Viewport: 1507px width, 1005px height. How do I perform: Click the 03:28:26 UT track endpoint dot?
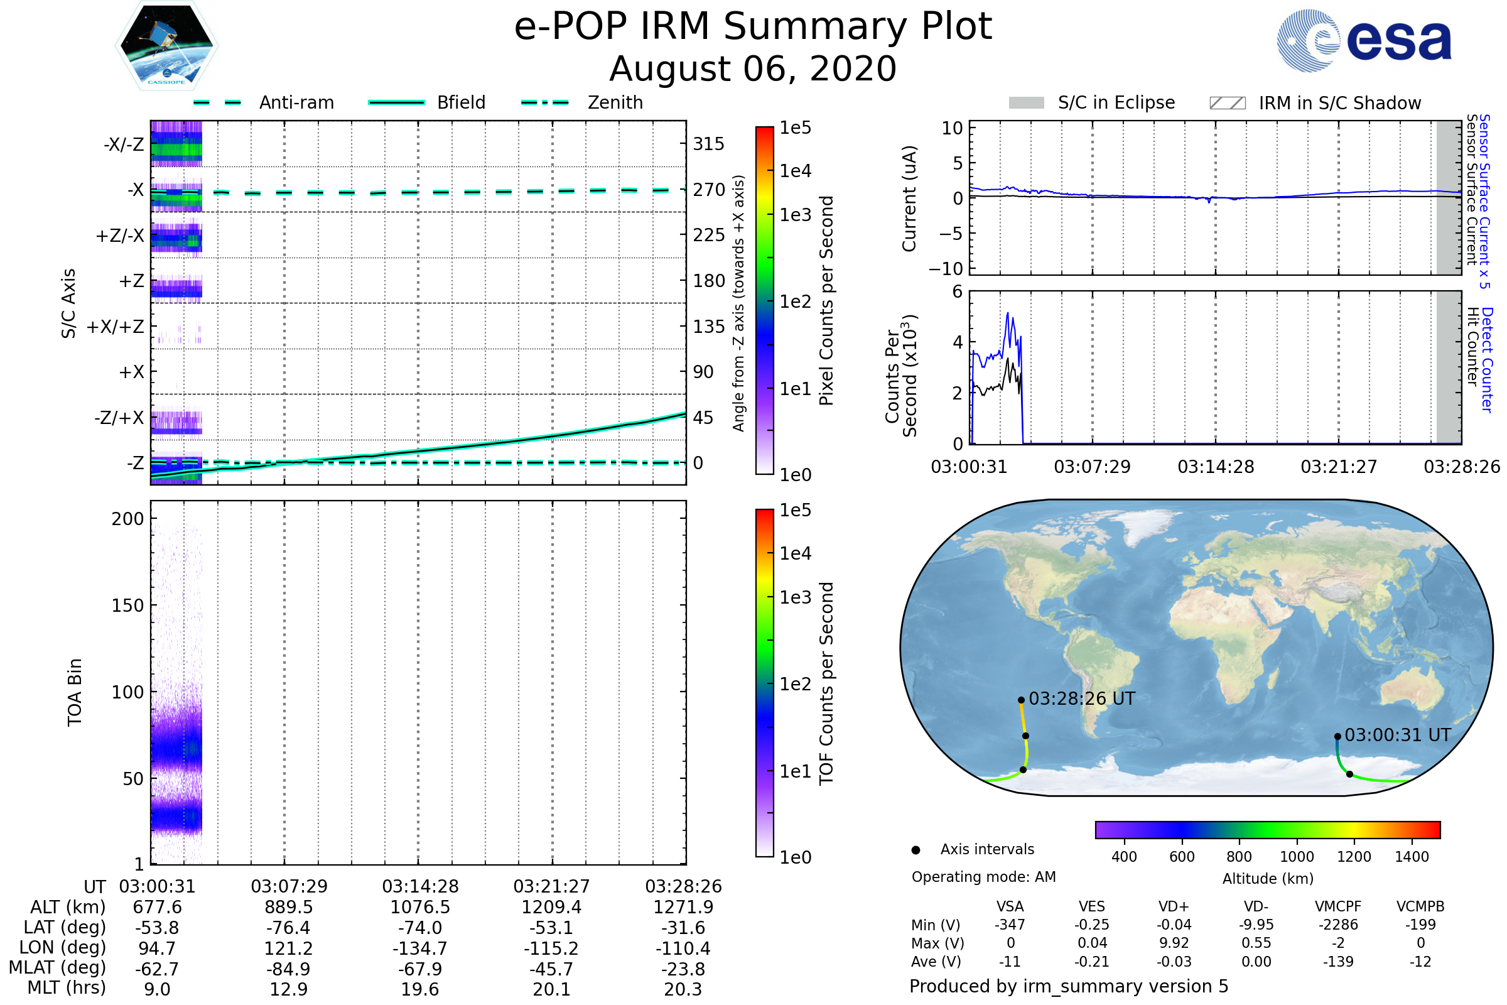point(1022,700)
